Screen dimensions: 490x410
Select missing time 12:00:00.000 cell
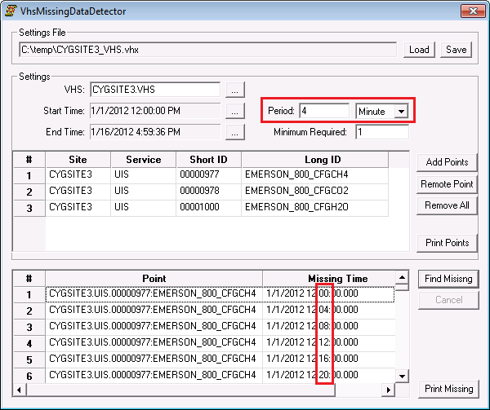[328, 293]
